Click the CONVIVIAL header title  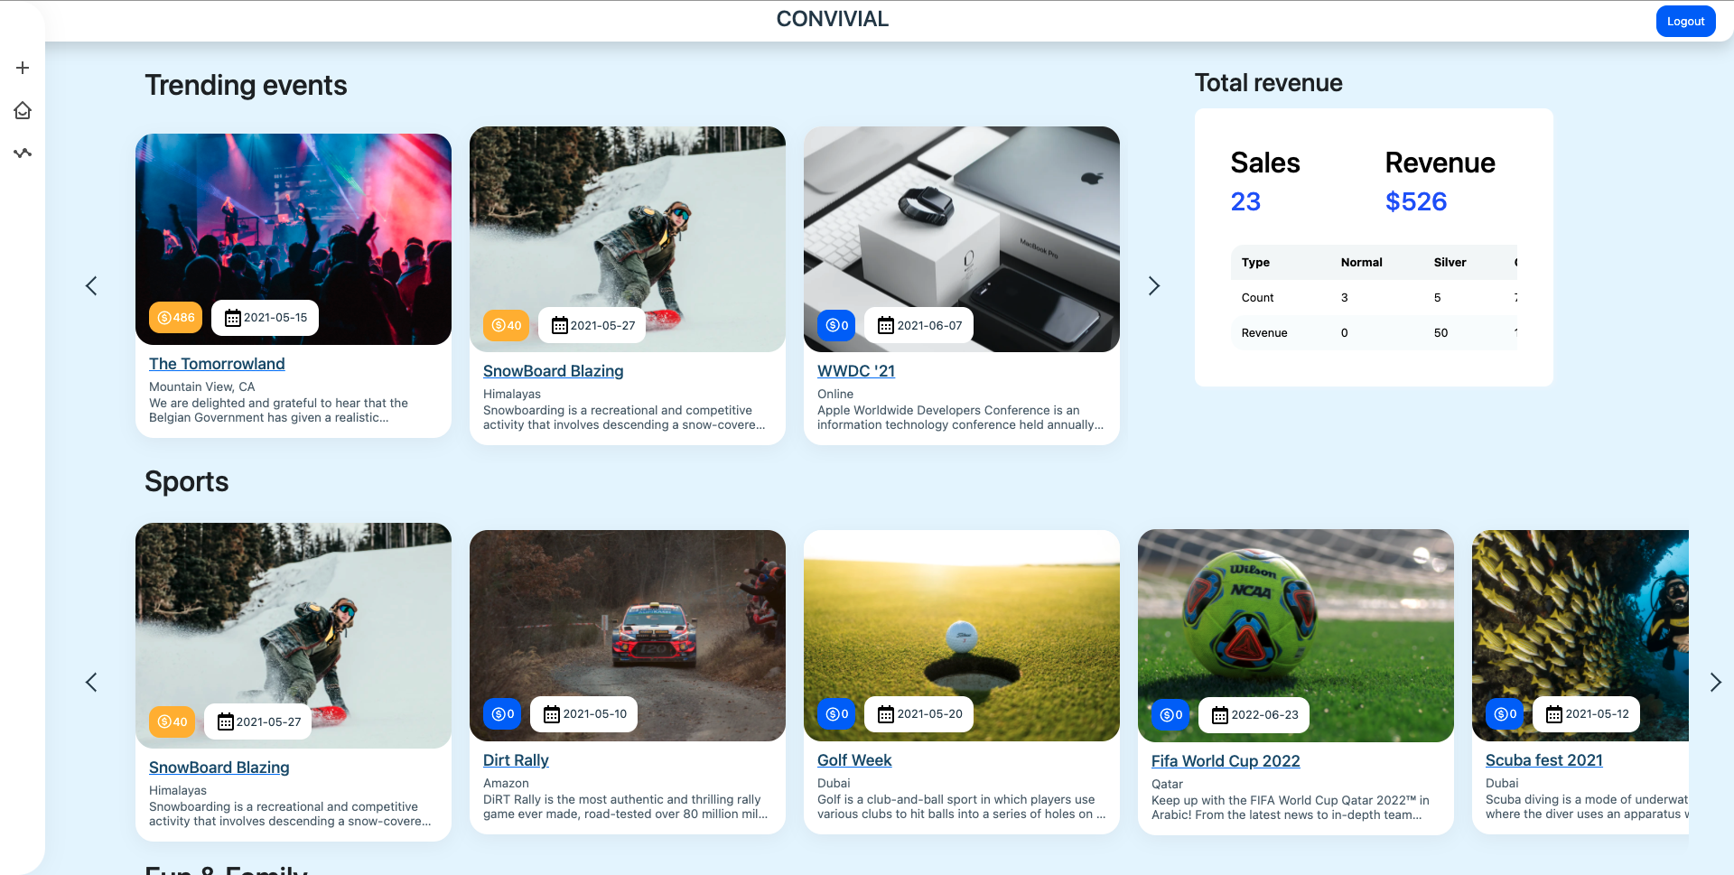(x=833, y=19)
